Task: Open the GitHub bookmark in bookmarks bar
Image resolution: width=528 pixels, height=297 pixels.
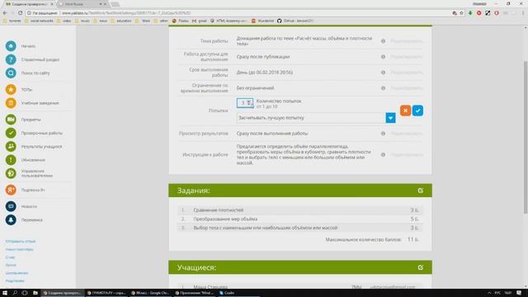Action: tap(295, 21)
